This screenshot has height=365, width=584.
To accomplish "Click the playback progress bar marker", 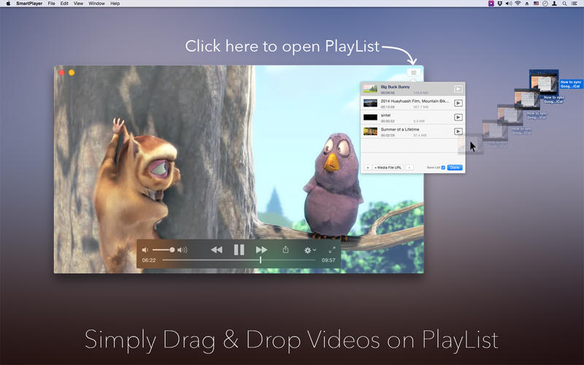I will [261, 260].
